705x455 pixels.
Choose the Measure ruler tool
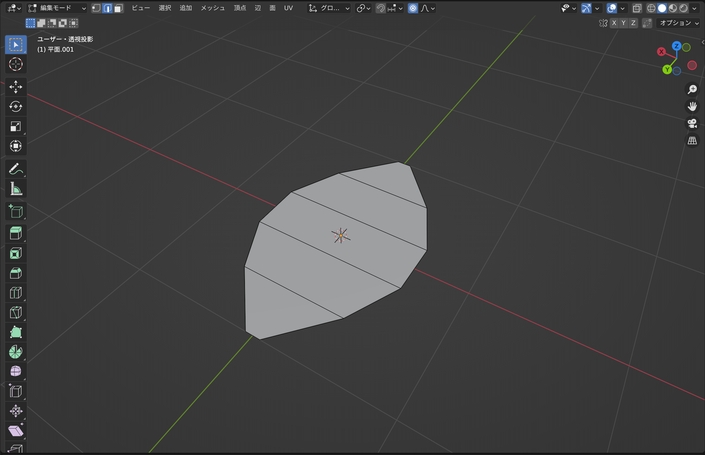16,189
